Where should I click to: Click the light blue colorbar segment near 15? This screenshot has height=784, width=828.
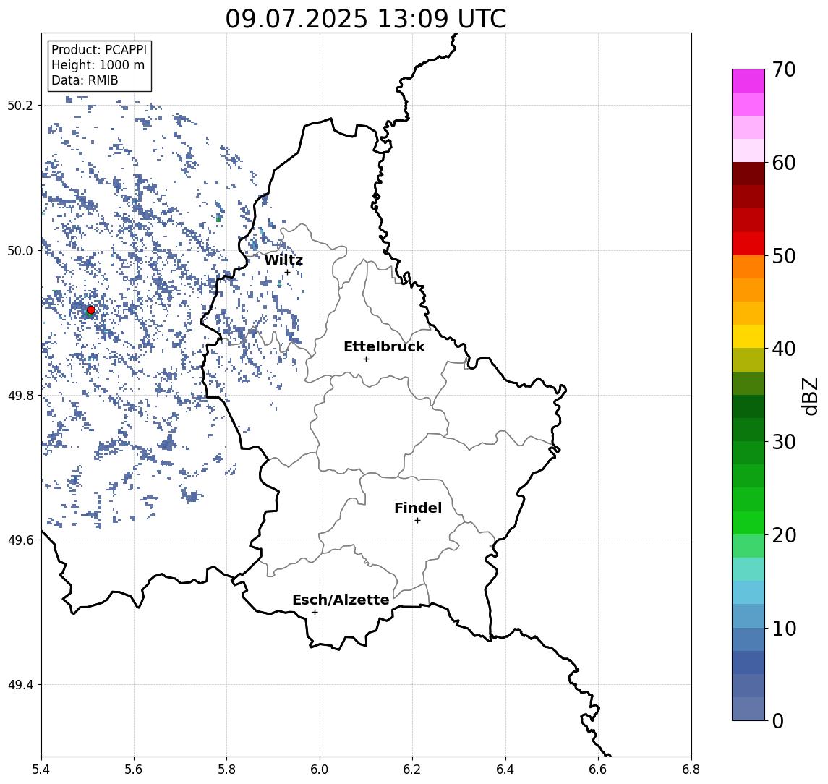pyautogui.click(x=748, y=592)
